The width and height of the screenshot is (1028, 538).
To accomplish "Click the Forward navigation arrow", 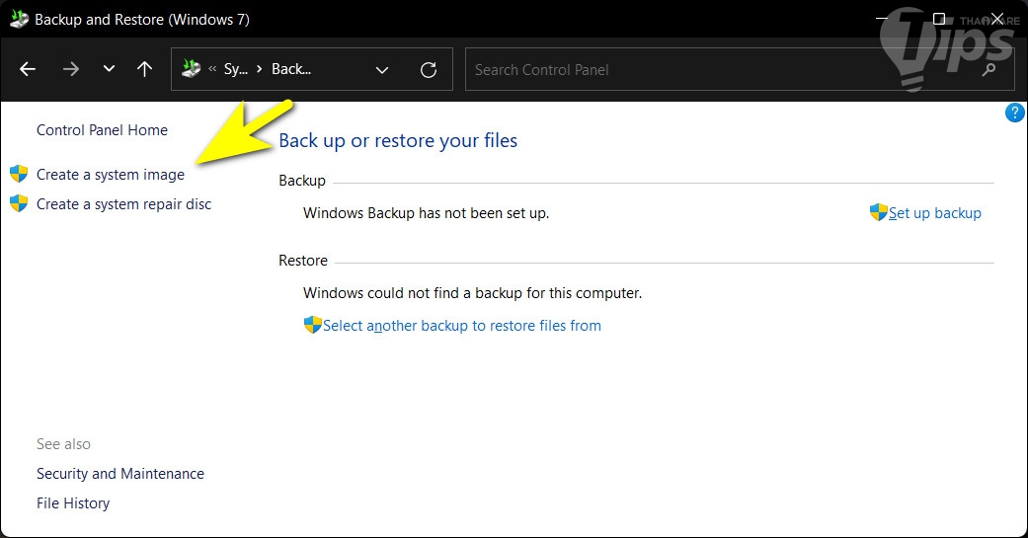I will 70,69.
